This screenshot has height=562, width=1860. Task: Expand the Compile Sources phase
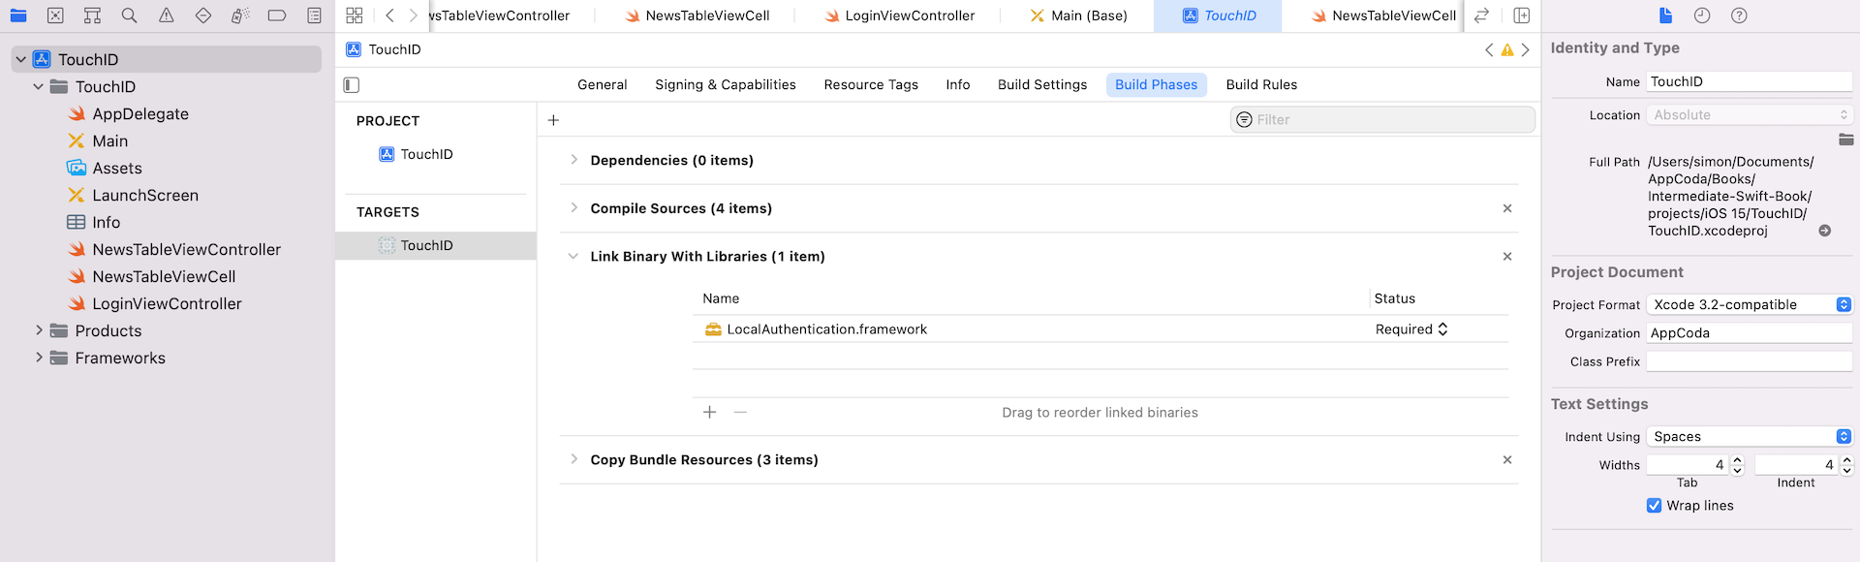pos(573,208)
